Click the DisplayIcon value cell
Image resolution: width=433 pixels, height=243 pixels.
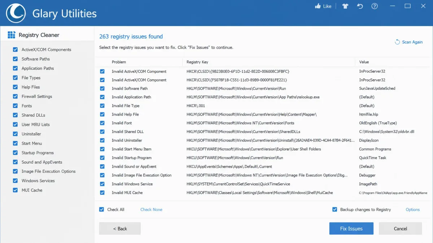tap(369, 140)
